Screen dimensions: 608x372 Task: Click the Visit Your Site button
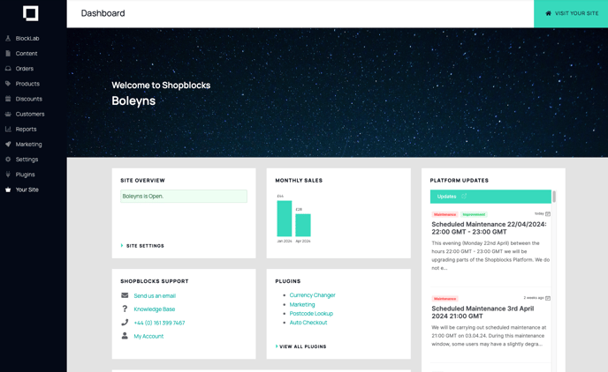[571, 13]
